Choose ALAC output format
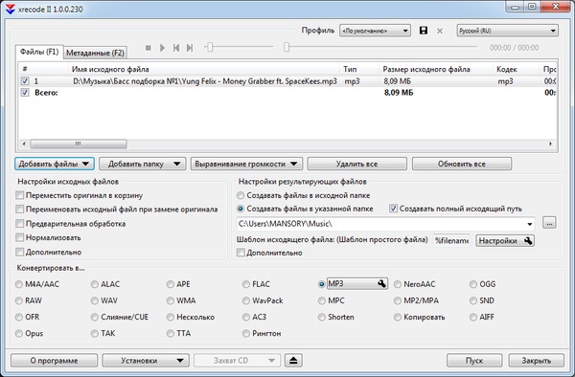Viewport: 575px width, 377px height. click(95, 284)
